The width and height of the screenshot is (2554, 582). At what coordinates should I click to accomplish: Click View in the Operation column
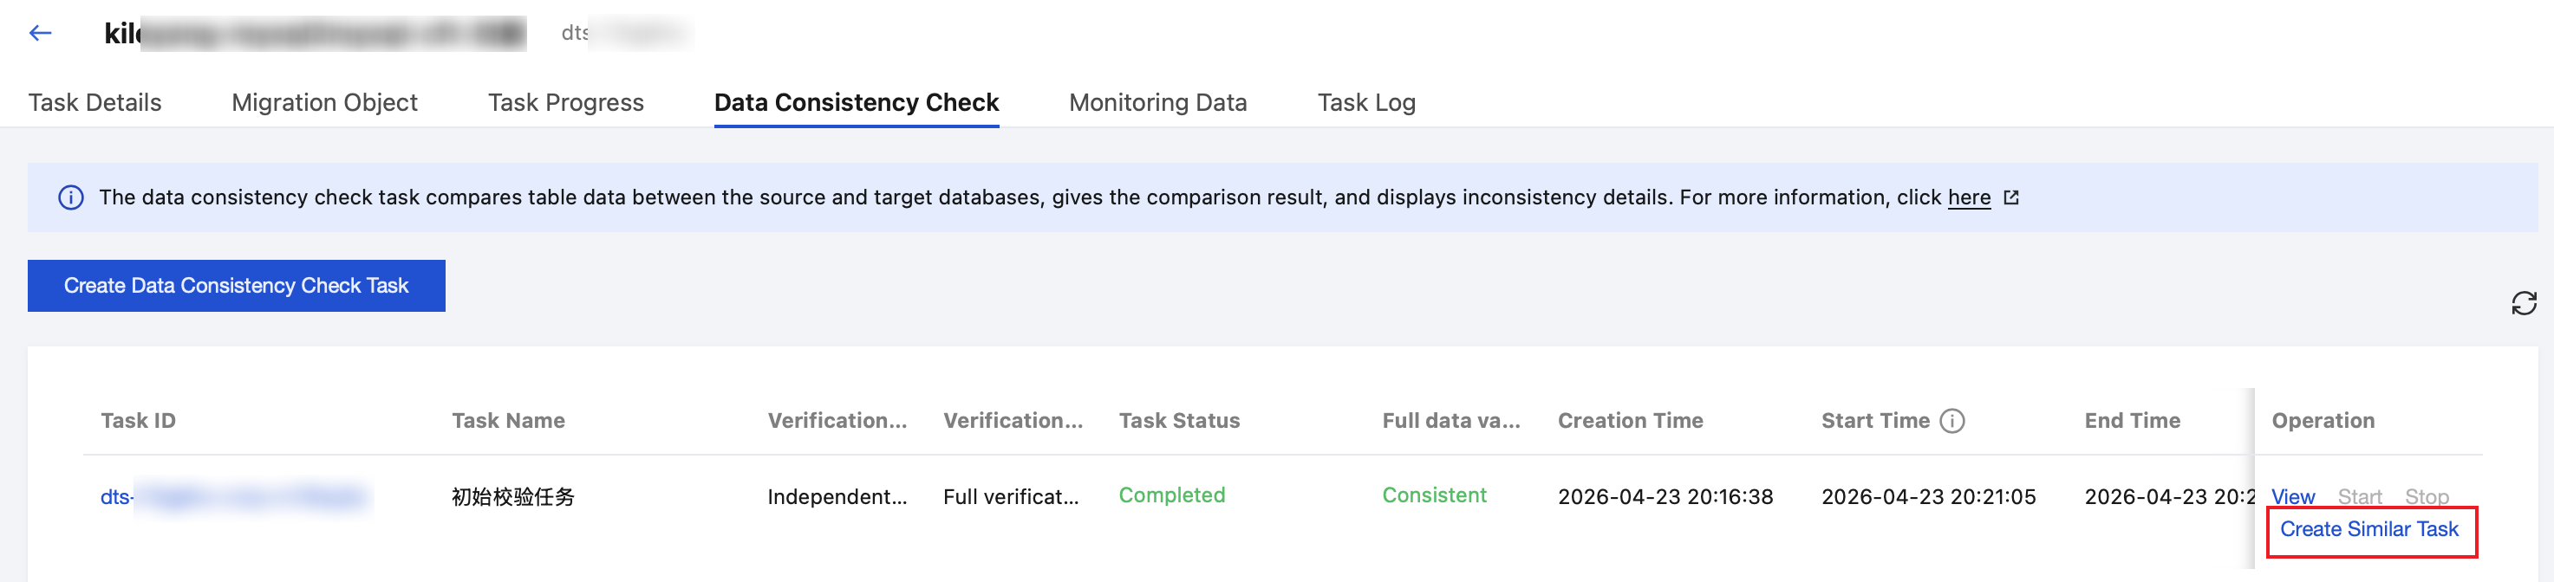pos(2292,497)
